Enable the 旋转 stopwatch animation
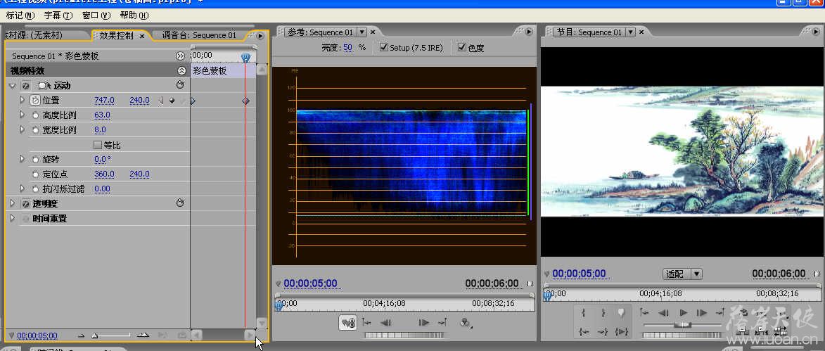The width and height of the screenshot is (825, 351). click(35, 159)
